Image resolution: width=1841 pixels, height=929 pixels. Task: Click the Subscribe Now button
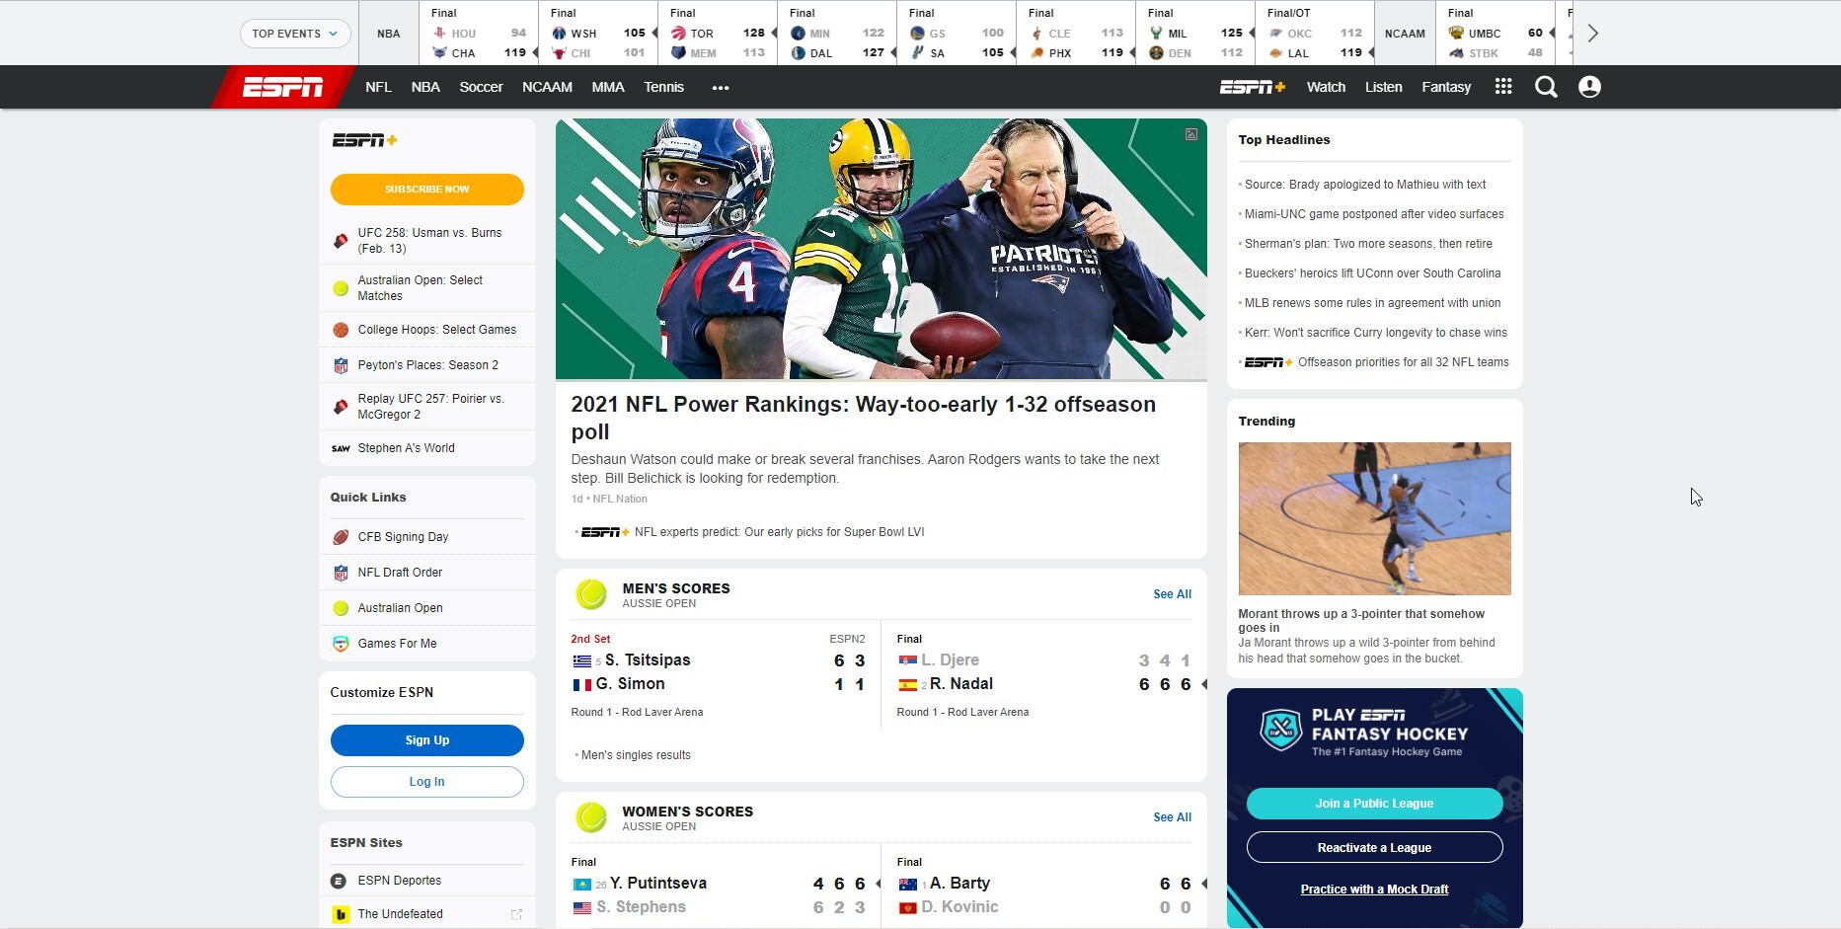click(x=426, y=190)
